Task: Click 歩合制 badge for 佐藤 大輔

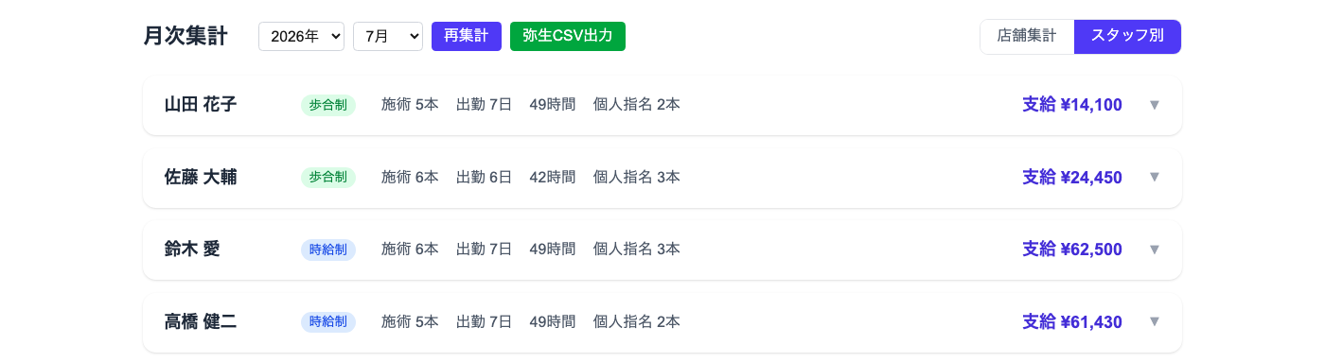Action: (x=328, y=177)
